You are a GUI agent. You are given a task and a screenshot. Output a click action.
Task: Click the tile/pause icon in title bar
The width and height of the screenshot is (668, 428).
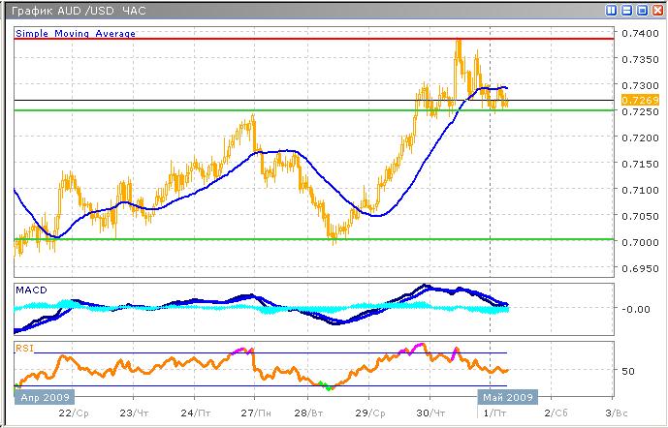pos(611,10)
